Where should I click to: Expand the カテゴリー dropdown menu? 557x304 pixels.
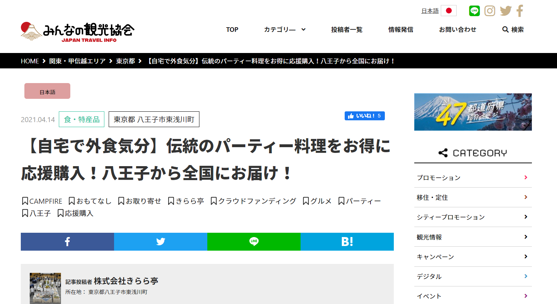coord(285,30)
